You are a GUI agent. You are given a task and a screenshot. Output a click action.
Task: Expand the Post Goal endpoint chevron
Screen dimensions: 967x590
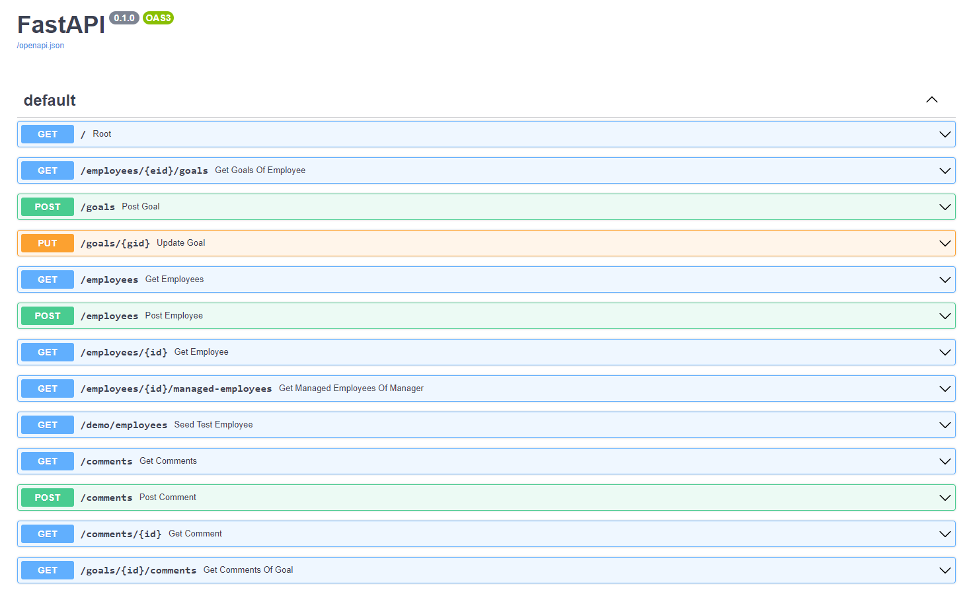click(945, 207)
